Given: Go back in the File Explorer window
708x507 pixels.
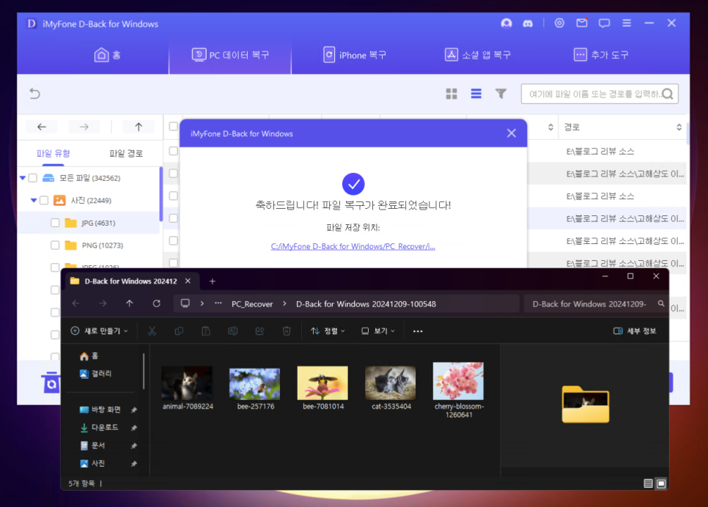Looking at the screenshot, I should click(76, 303).
